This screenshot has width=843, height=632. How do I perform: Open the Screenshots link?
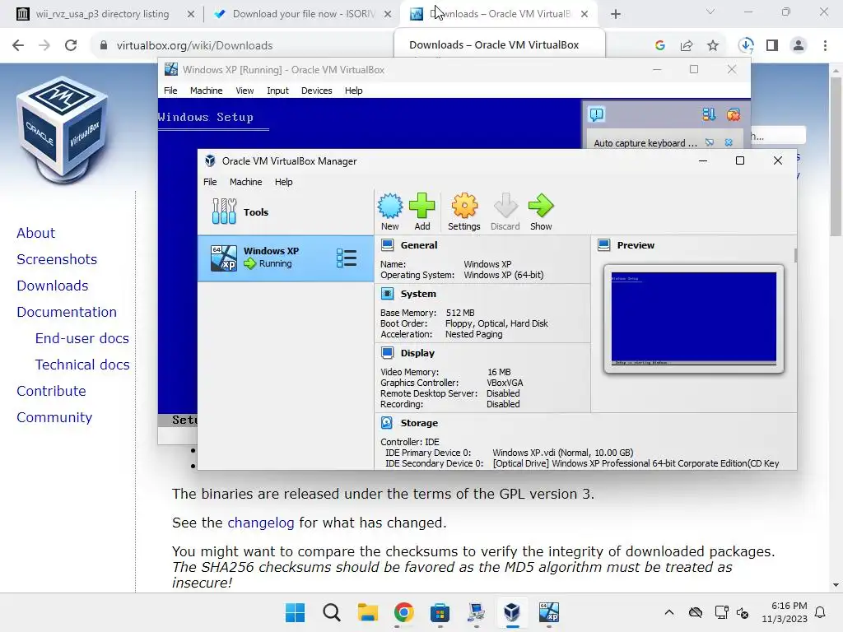[57, 259]
